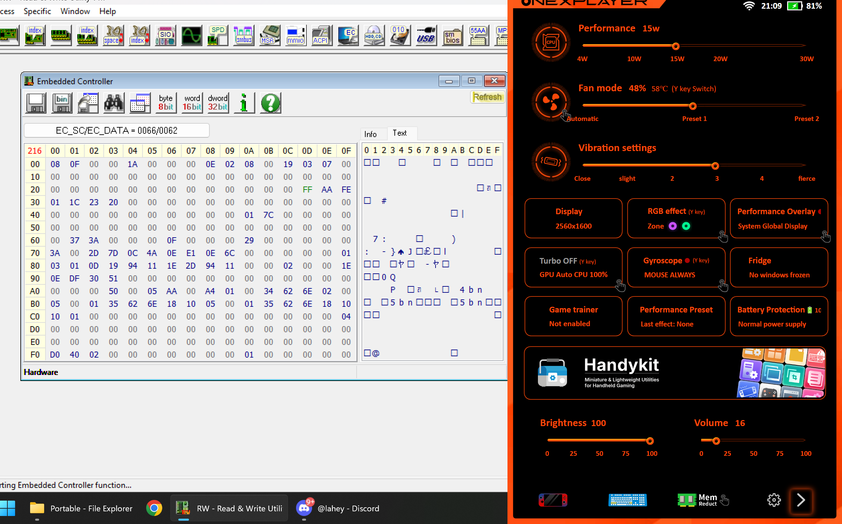Viewport: 842px width, 524px height.
Task: Open Portable File Explorer from taskbar
Action: click(81, 508)
